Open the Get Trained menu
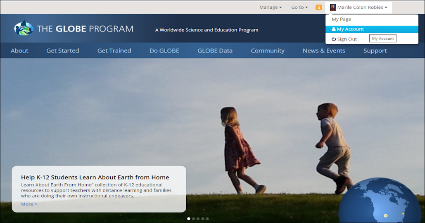Image resolution: width=425 pixels, height=223 pixels. coord(114,50)
